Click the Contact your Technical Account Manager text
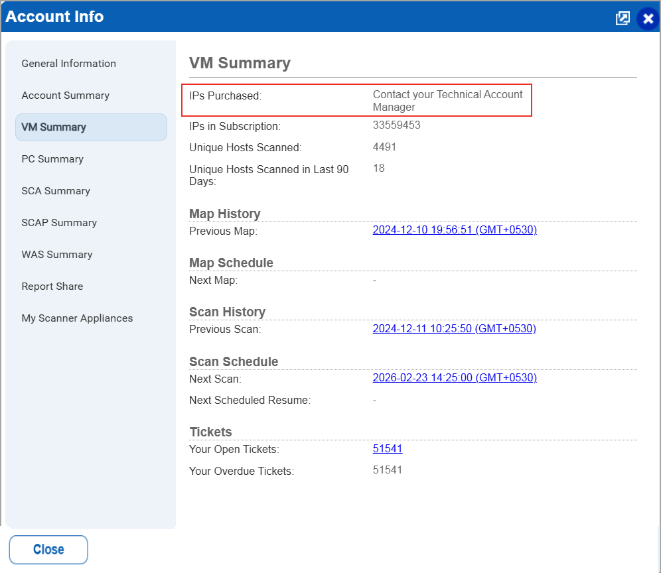661x573 pixels. pos(447,100)
